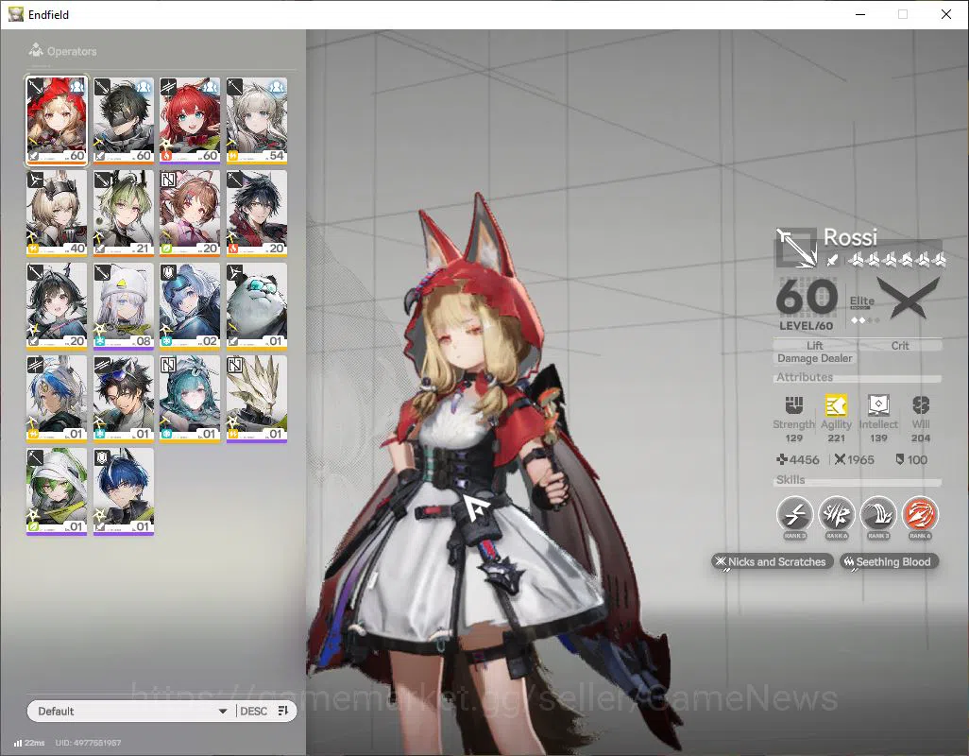Open the Nicks and Scratches talent
This screenshot has width=969, height=756.
pyautogui.click(x=772, y=562)
